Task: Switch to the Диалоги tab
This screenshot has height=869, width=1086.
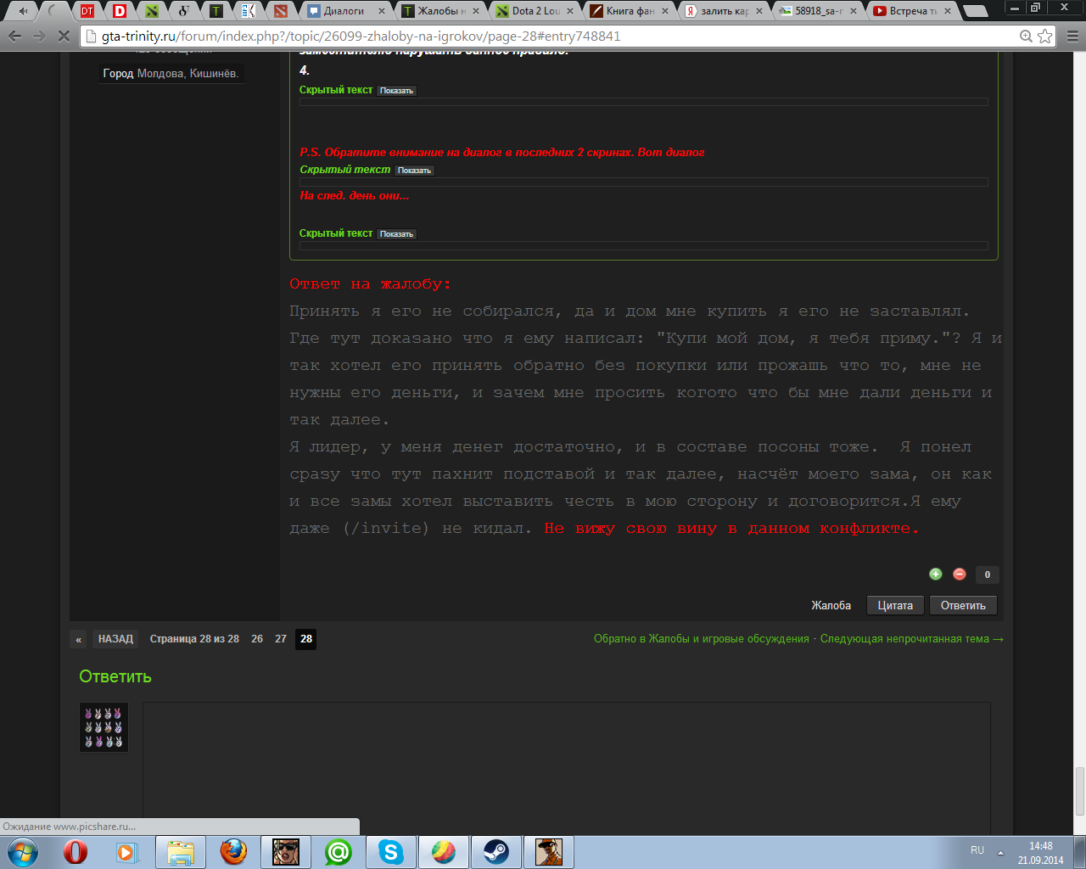Action: pos(344,11)
